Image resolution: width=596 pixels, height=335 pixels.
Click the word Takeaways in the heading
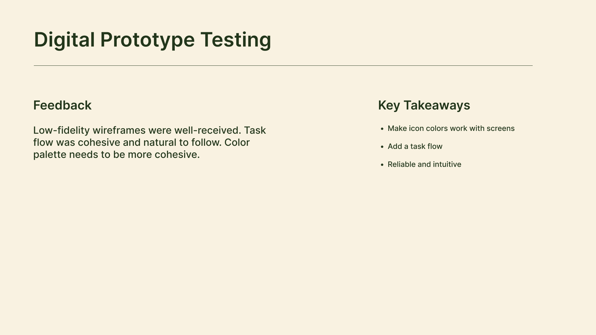coord(436,105)
